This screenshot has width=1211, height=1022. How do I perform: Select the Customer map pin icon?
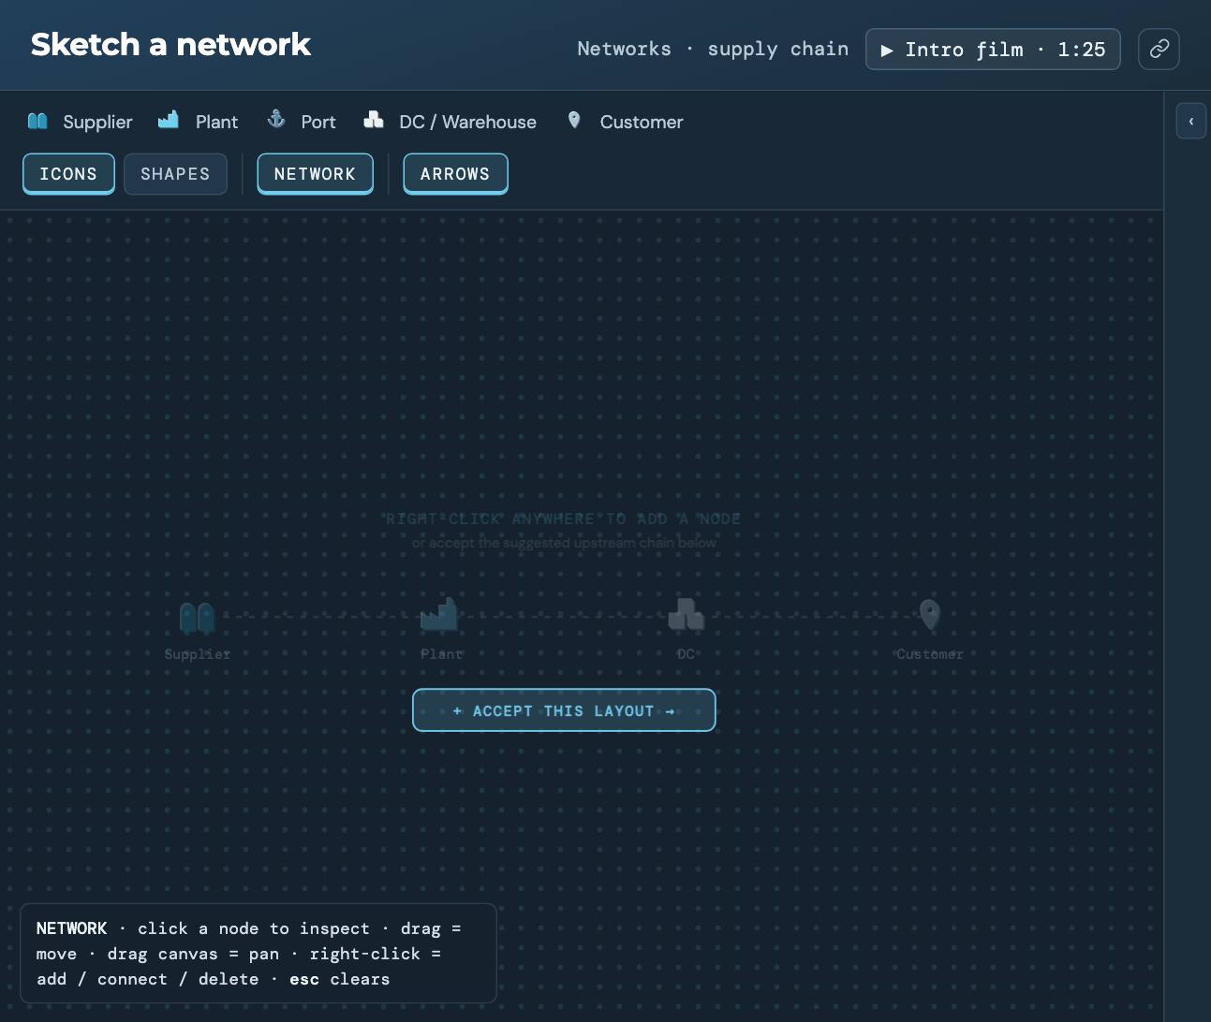(x=574, y=120)
